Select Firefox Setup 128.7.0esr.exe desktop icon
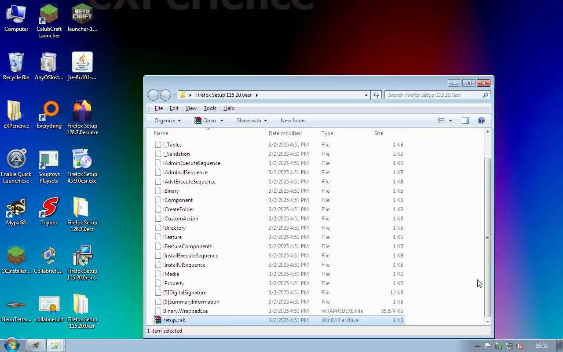Screen dimensions: 563x352 [x=82, y=118]
